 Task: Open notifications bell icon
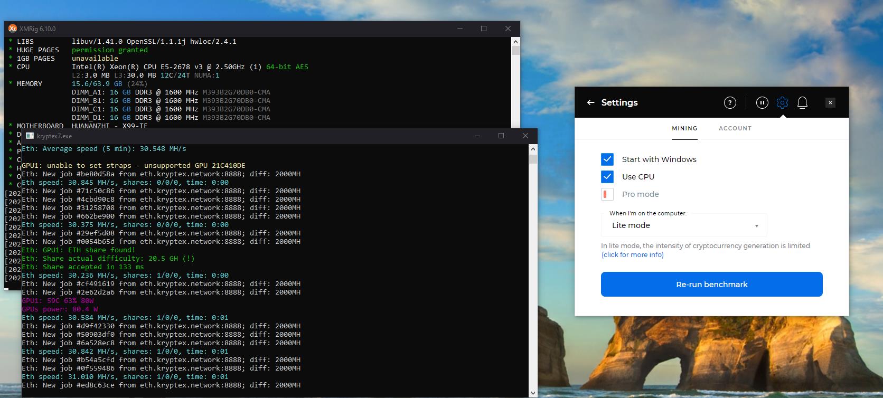[802, 103]
